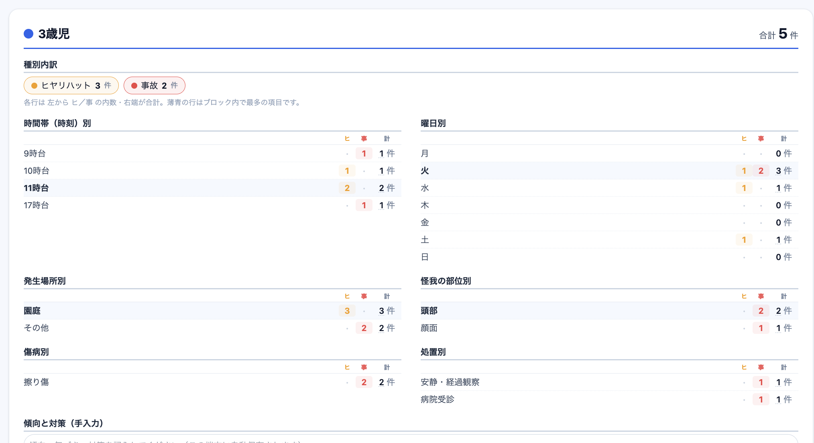Click the 病院受診 treatment row label
814x443 pixels.
click(438, 399)
